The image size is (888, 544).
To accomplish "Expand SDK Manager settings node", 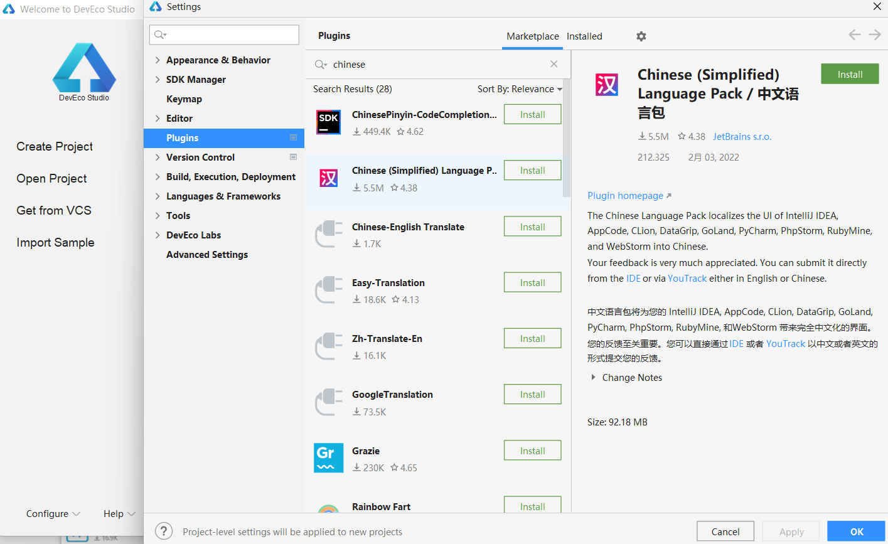I will click(x=158, y=80).
